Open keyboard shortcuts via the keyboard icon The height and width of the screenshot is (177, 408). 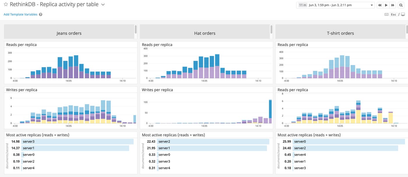pyautogui.click(x=386, y=14)
